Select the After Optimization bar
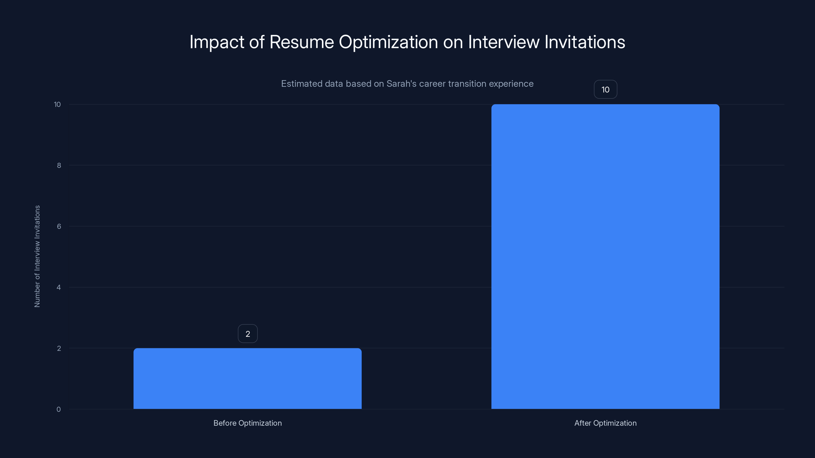 click(x=605, y=257)
